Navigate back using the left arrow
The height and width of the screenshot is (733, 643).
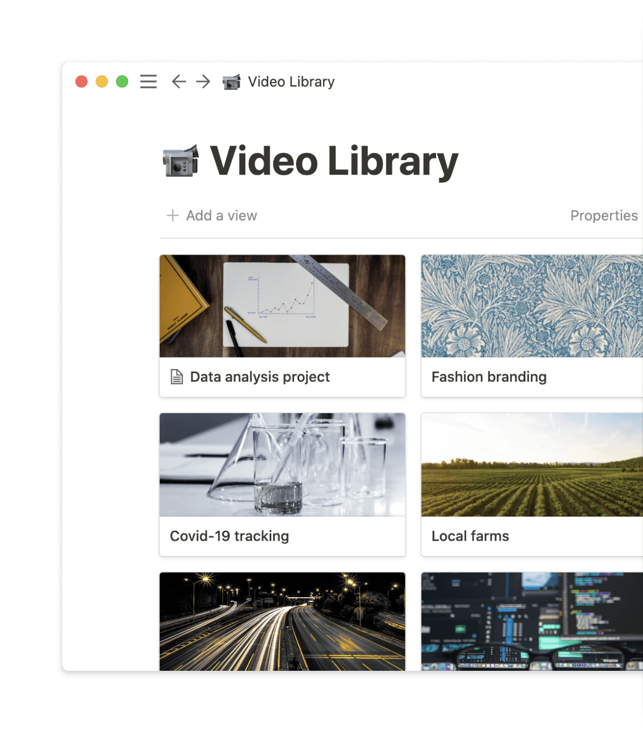pyautogui.click(x=178, y=82)
